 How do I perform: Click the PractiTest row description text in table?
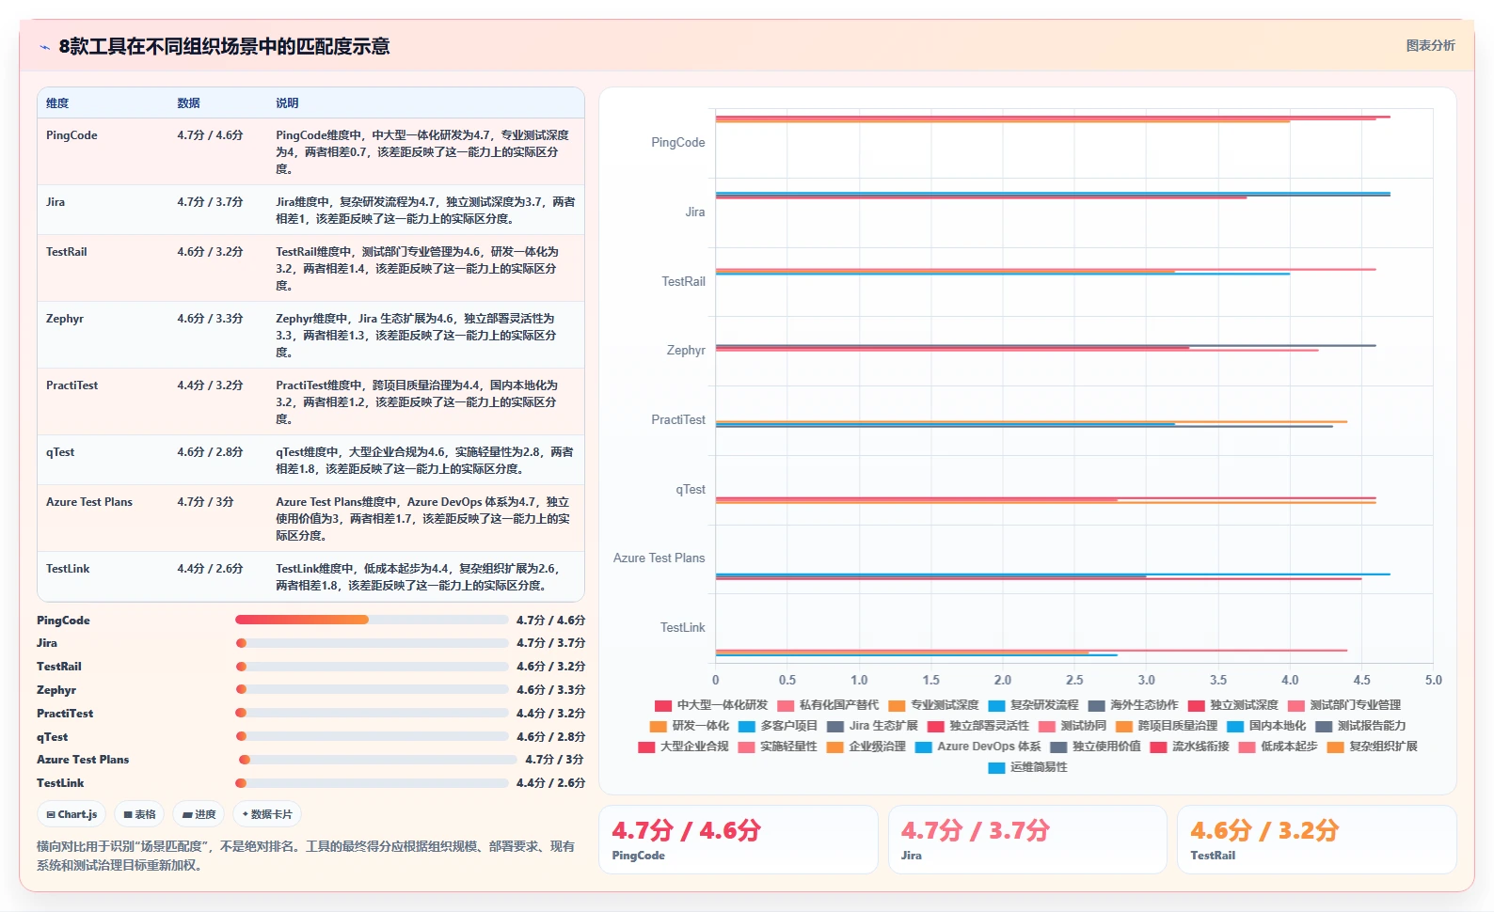tap(417, 402)
